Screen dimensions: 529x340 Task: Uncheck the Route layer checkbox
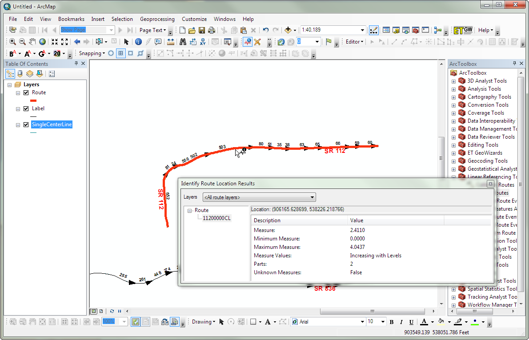coord(26,92)
